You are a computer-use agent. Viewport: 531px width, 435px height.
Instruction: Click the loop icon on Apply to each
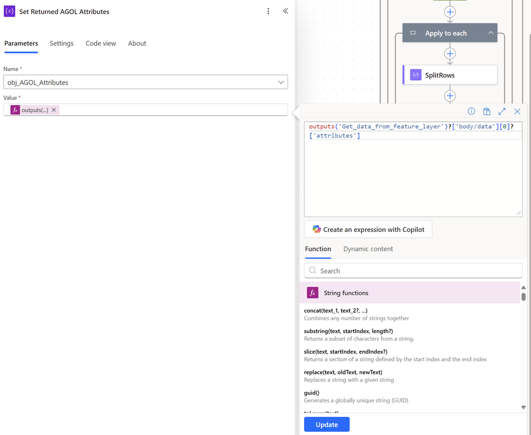click(x=413, y=33)
